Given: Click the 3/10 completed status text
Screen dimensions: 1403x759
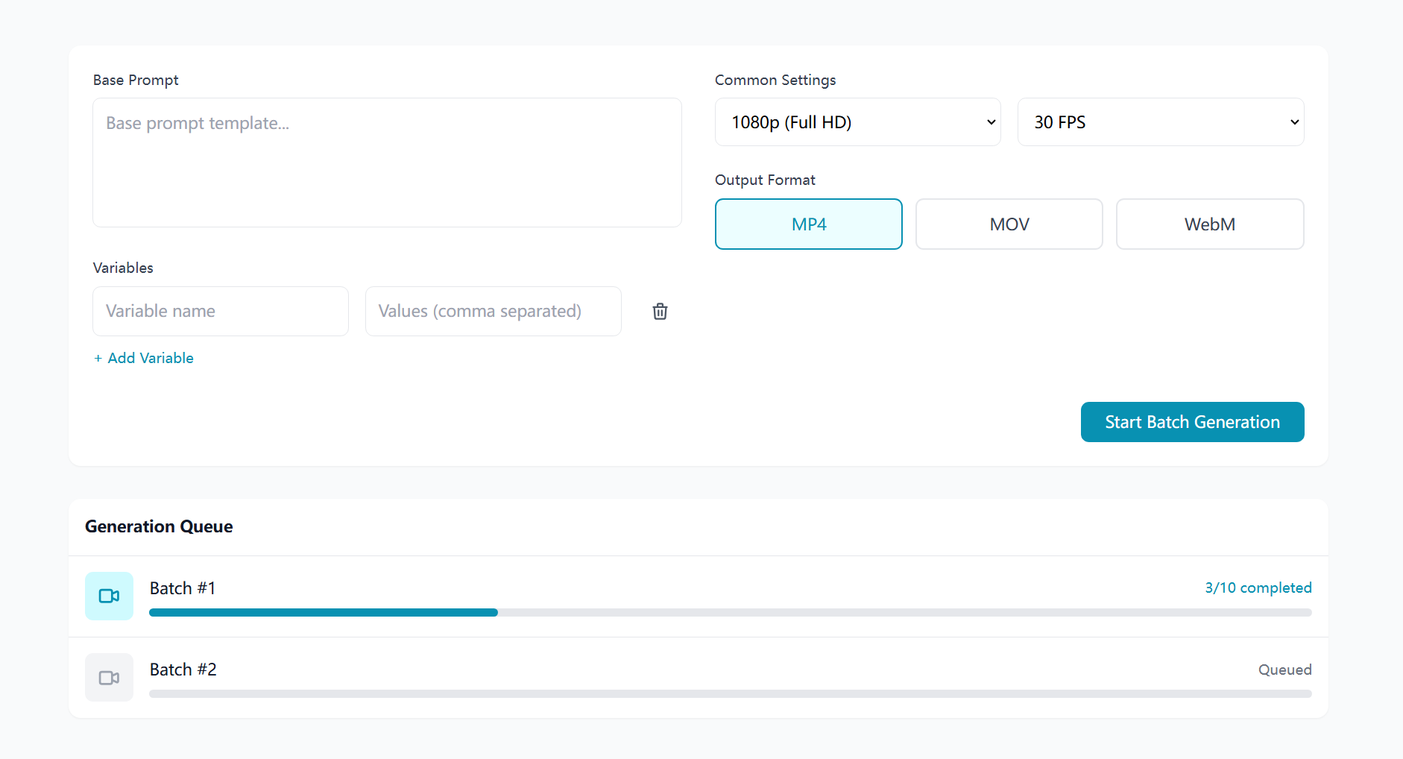Looking at the screenshot, I should point(1258,588).
